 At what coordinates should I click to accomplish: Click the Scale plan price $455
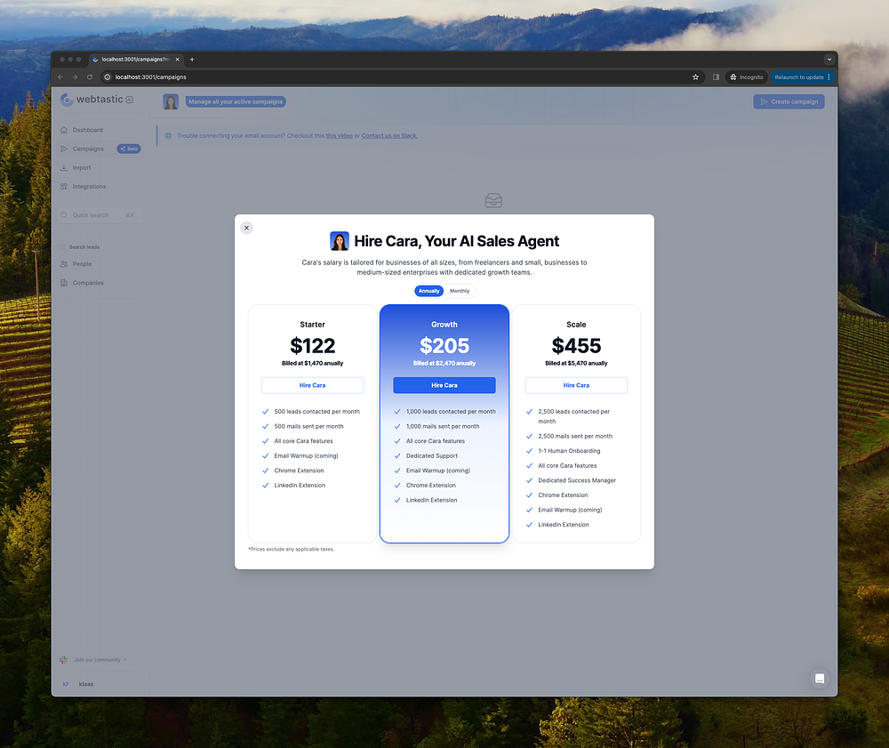(576, 345)
